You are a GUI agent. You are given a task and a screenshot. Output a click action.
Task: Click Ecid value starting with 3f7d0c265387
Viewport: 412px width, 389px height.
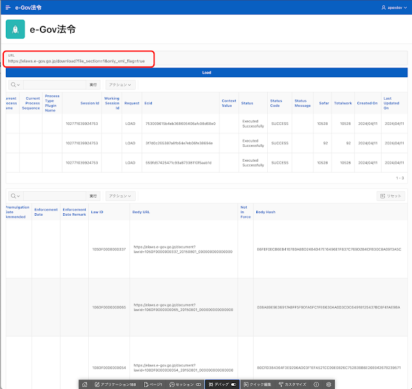tap(179, 143)
